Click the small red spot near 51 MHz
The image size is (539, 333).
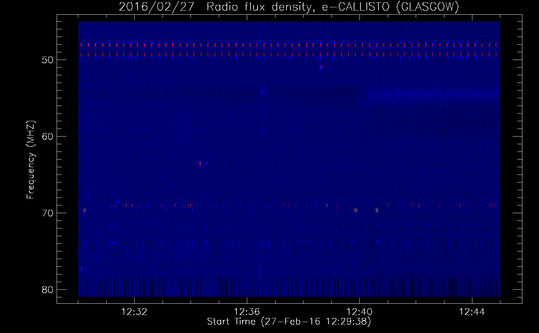321,67
